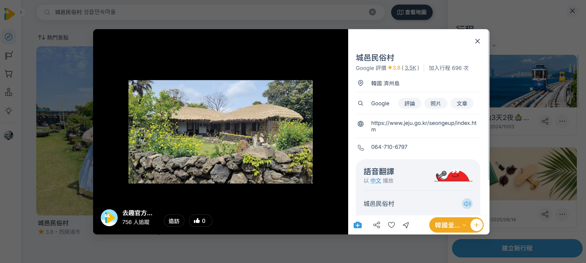The image size is (586, 263).
Task: Click the phone icon beside 064-710-6797
Action: 361,148
